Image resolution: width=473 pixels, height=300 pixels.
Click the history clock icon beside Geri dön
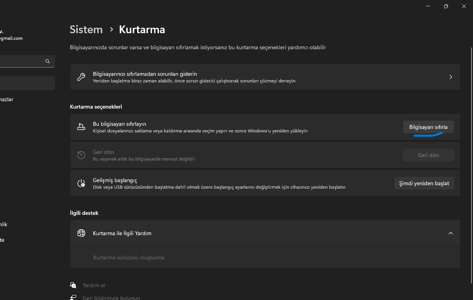coord(81,155)
